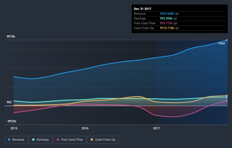The image size is (232, 148).
Task: Toggle the Earnings legend button
Action: [x=40, y=140]
